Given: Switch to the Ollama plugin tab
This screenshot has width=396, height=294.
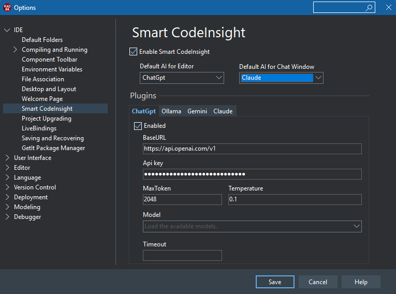Looking at the screenshot, I should click(171, 111).
